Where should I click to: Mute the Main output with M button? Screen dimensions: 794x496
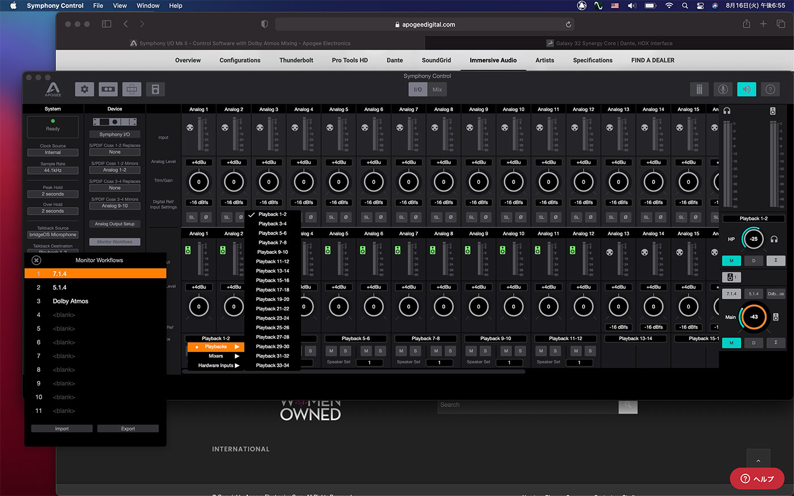pos(731,343)
